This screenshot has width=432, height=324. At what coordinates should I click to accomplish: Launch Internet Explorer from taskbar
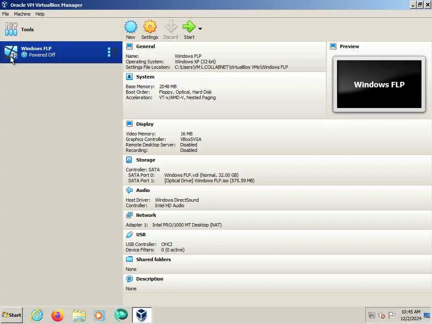37,315
